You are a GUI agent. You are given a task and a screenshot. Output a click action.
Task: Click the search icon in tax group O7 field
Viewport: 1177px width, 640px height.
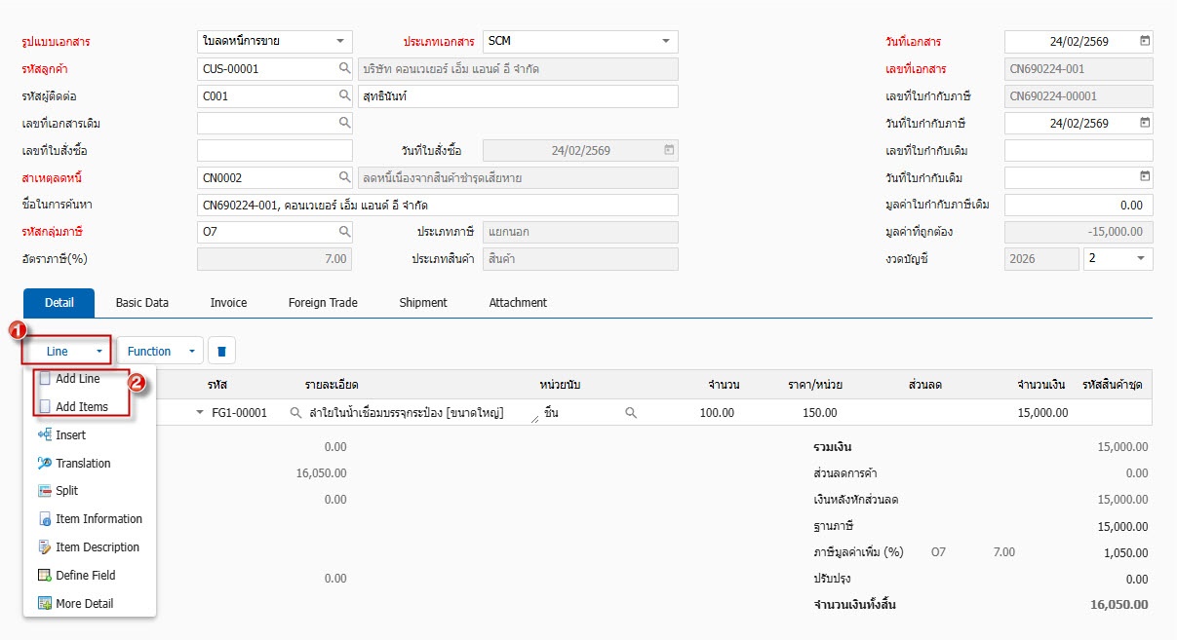[344, 232]
